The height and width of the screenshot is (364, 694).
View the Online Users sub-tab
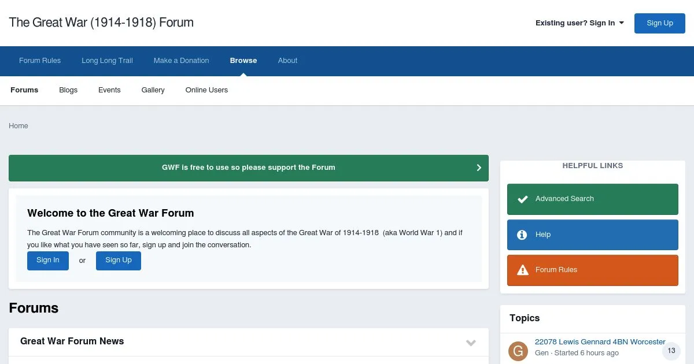(x=206, y=90)
